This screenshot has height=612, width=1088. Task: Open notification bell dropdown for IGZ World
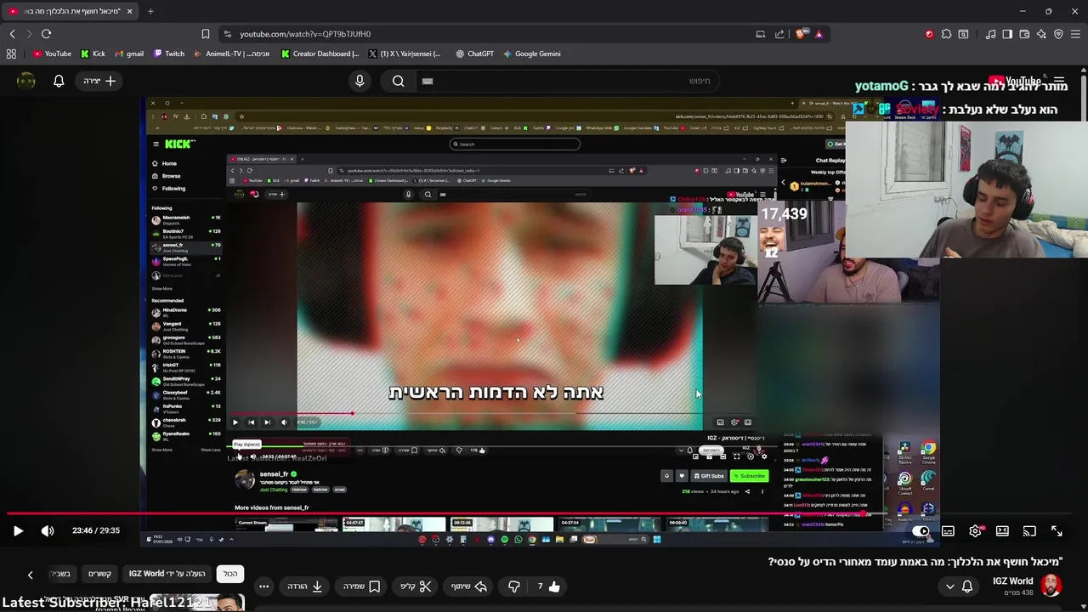(959, 586)
